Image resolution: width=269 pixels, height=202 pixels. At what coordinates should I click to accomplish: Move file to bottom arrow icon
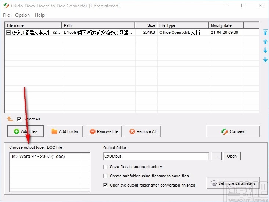coord(265,59)
